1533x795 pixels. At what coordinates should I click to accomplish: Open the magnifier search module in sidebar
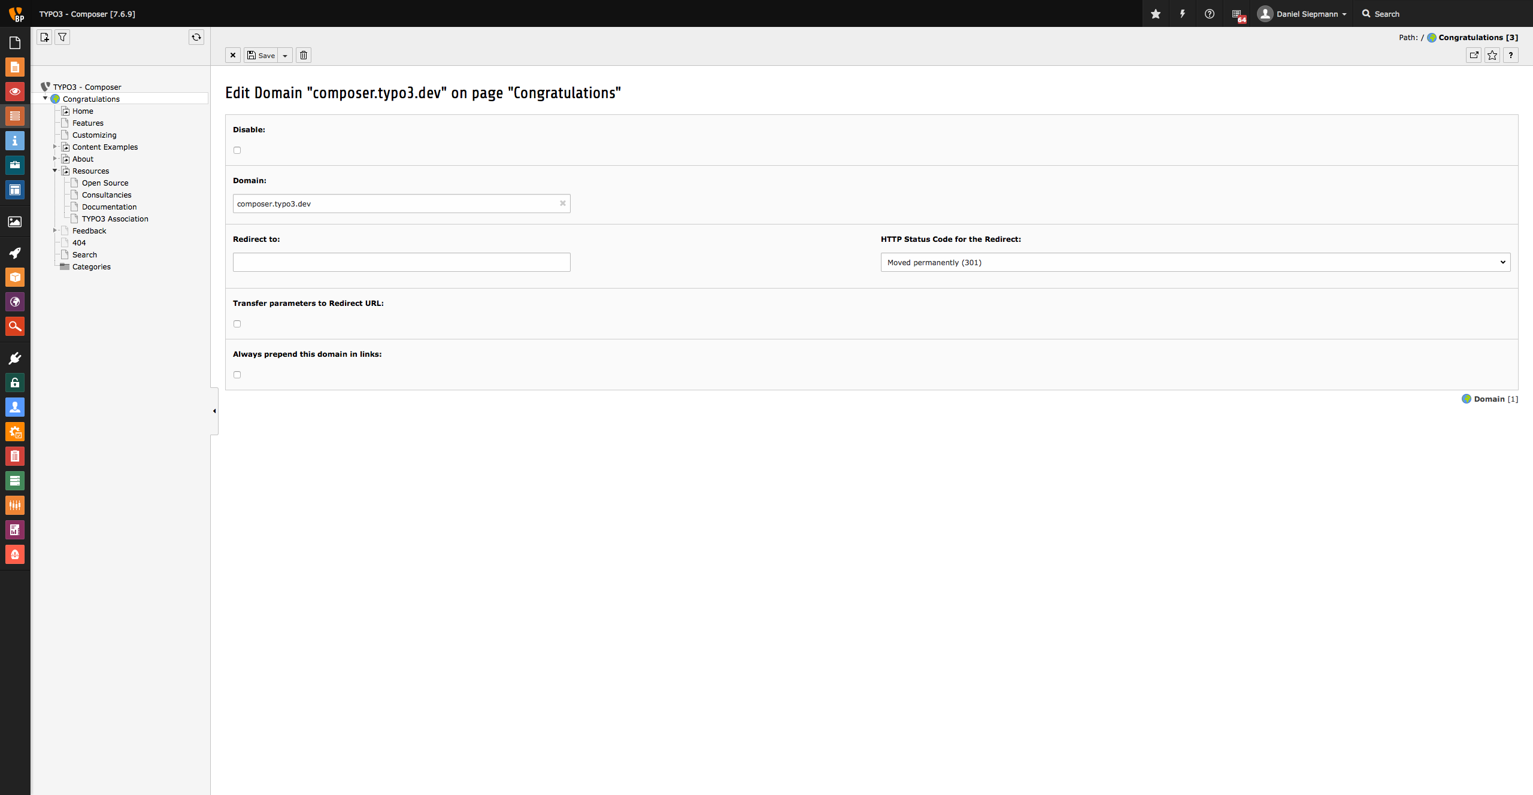[15, 326]
